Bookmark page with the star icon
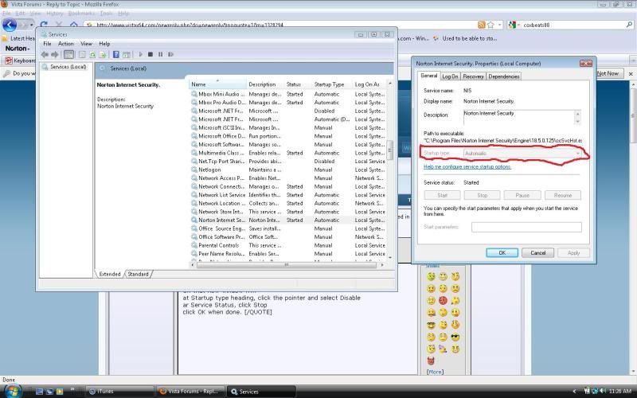Screen dimensions: 637x398 (490, 25)
